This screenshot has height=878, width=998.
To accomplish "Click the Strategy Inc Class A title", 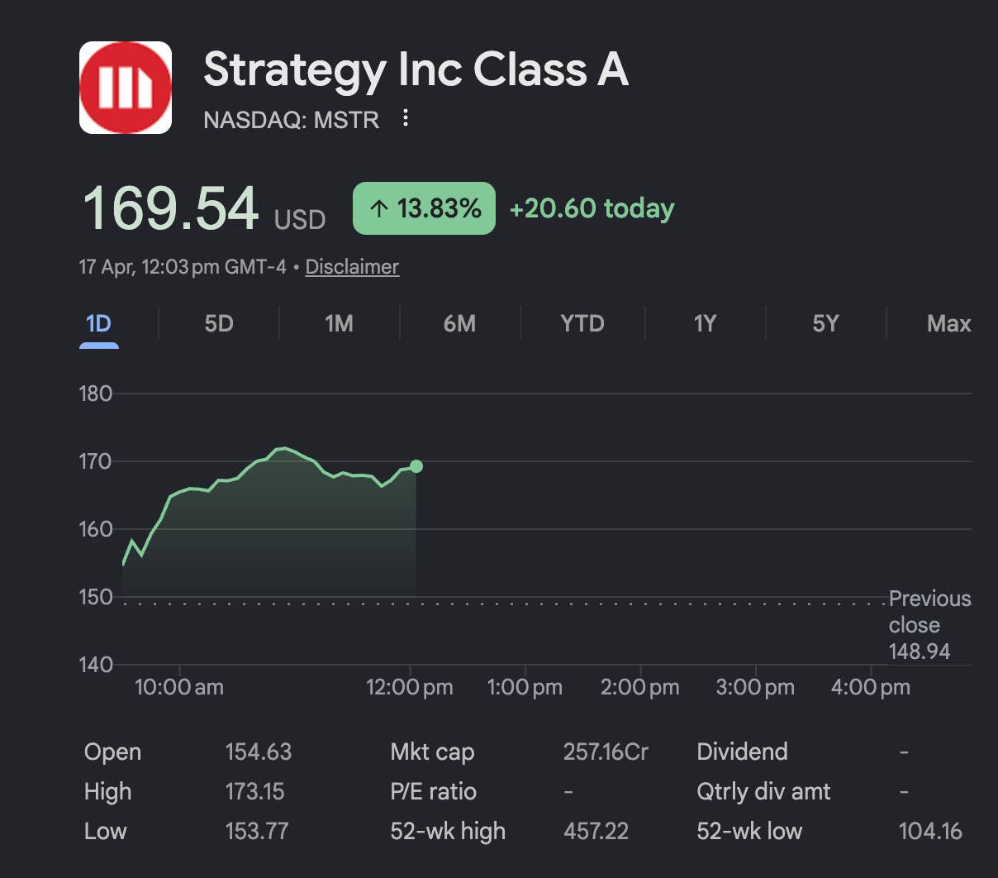I will coord(416,69).
